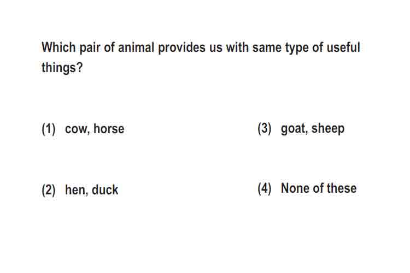Screen dimensions: 410x273
Task: Click the word "pair" in the question
Action: pyautogui.click(x=90, y=48)
